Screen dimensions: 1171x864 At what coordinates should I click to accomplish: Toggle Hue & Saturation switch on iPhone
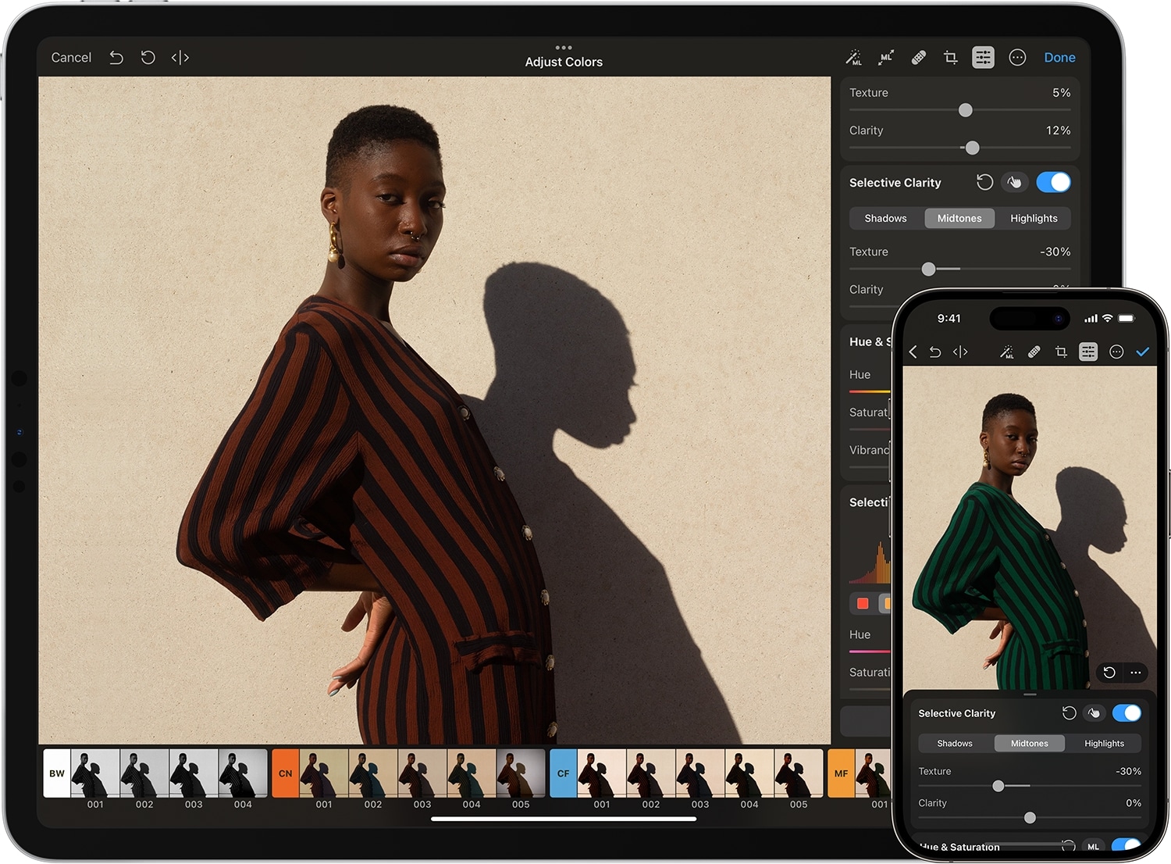coord(1125,846)
